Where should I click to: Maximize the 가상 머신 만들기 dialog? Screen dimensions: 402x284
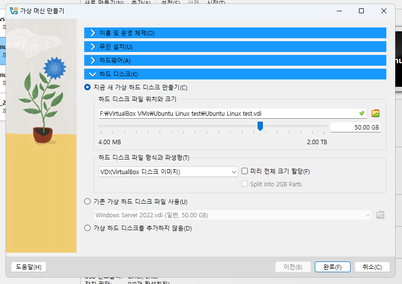coord(361,11)
